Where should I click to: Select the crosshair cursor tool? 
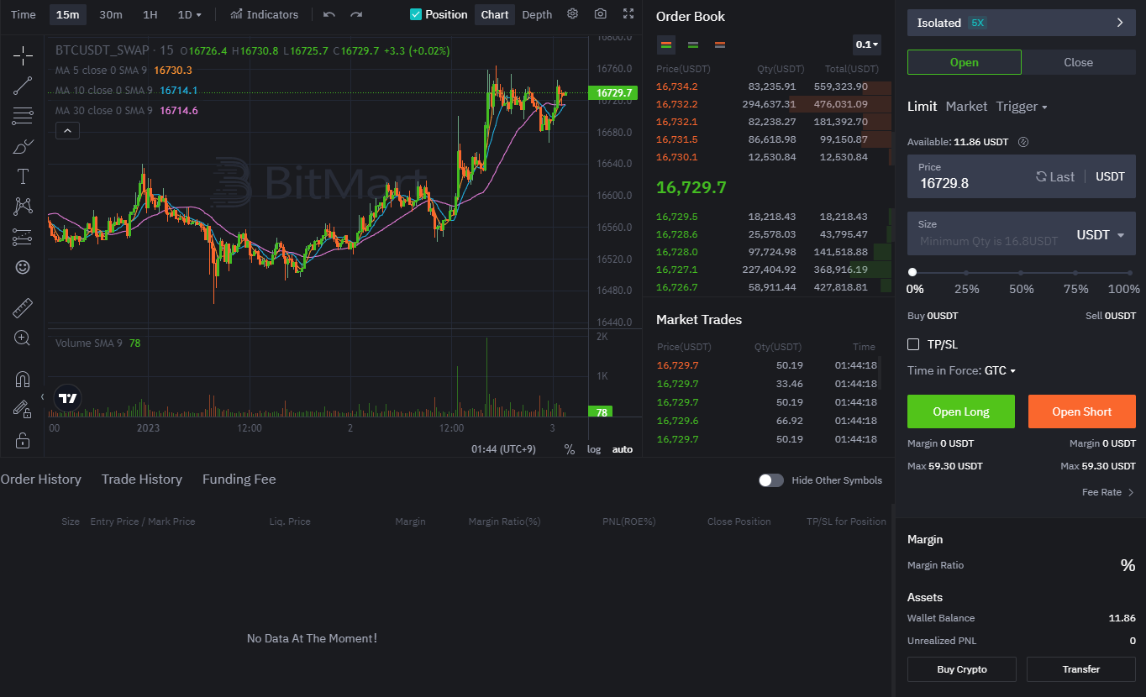pyautogui.click(x=23, y=56)
